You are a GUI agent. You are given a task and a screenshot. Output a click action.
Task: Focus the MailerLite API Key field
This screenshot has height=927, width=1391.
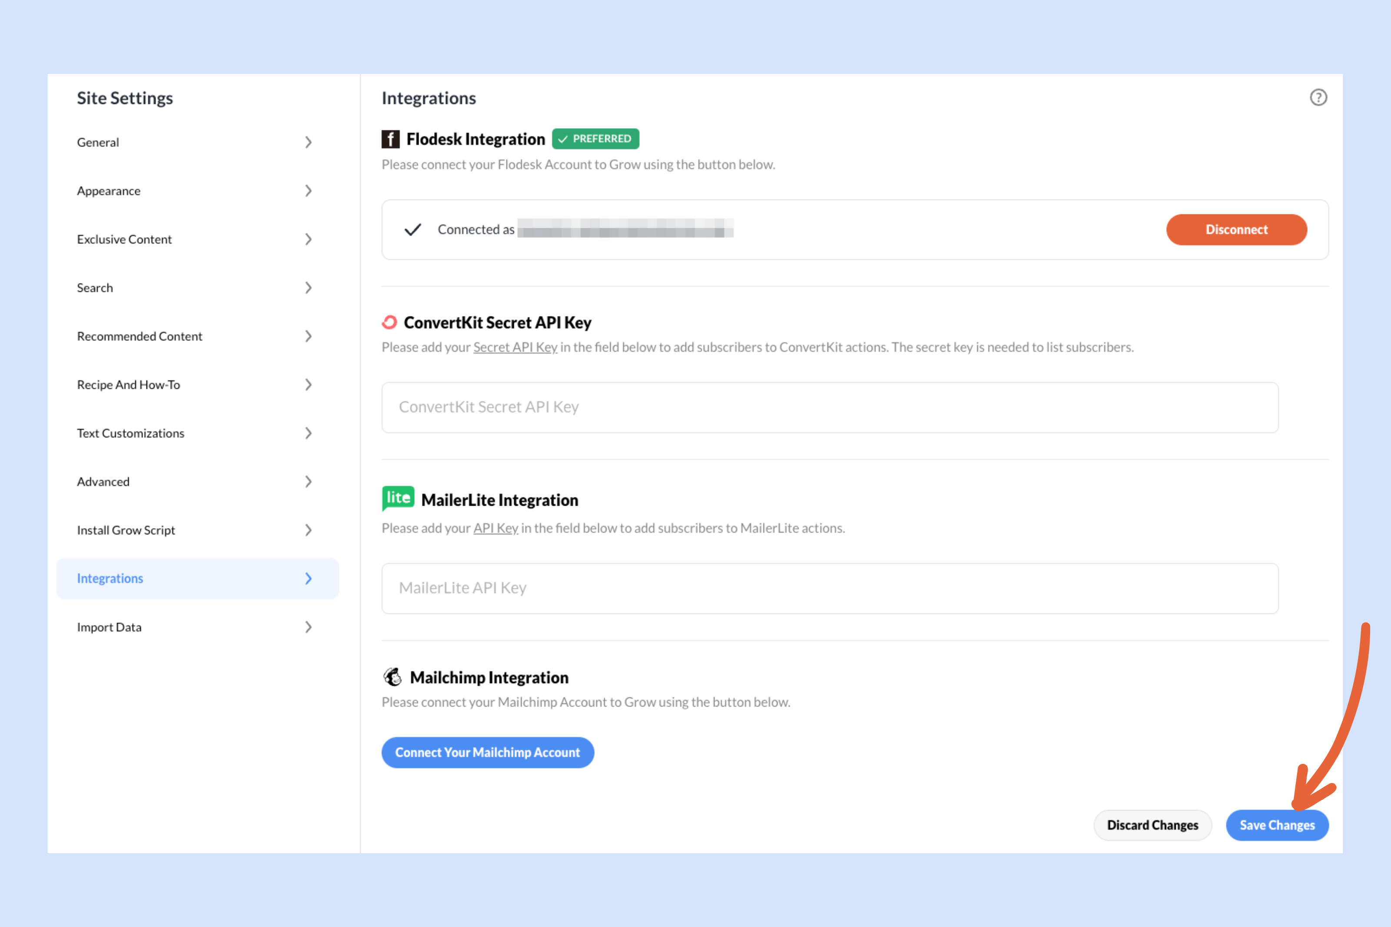(830, 588)
